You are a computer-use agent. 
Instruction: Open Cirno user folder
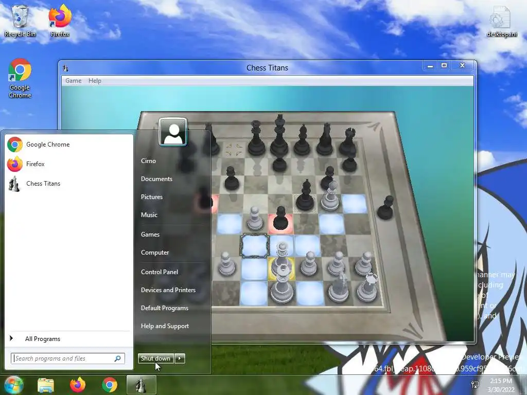pyautogui.click(x=148, y=161)
